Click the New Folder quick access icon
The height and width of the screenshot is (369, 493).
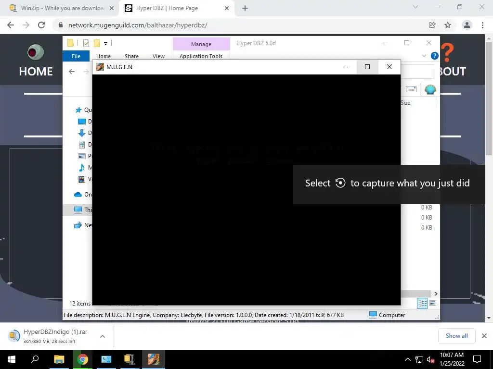pos(97,43)
